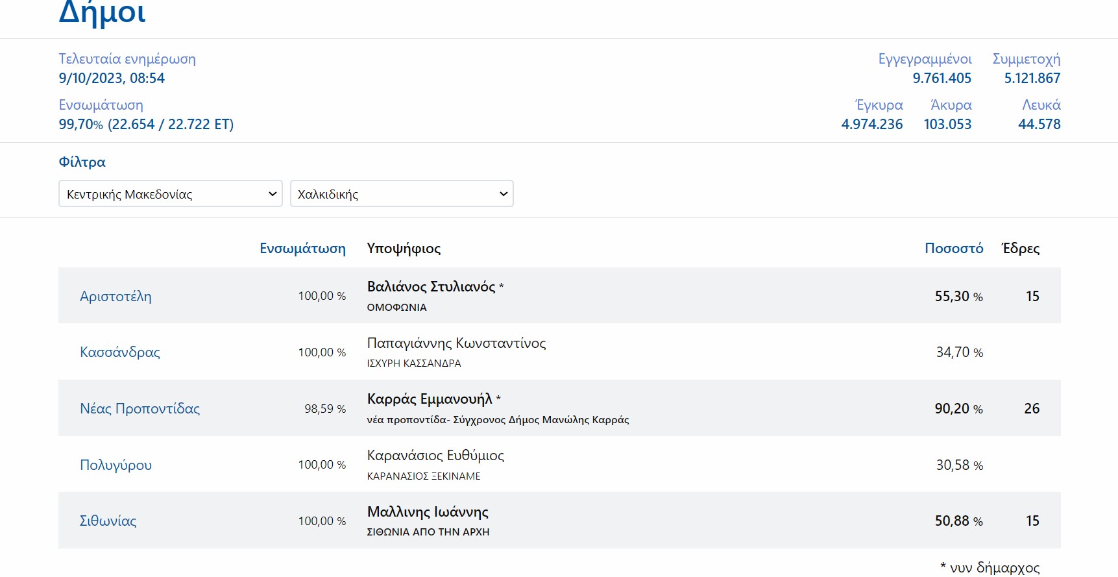
Task: Select candidate Παπαγιάννης Κωνσταντίνος
Action: pyautogui.click(x=456, y=343)
